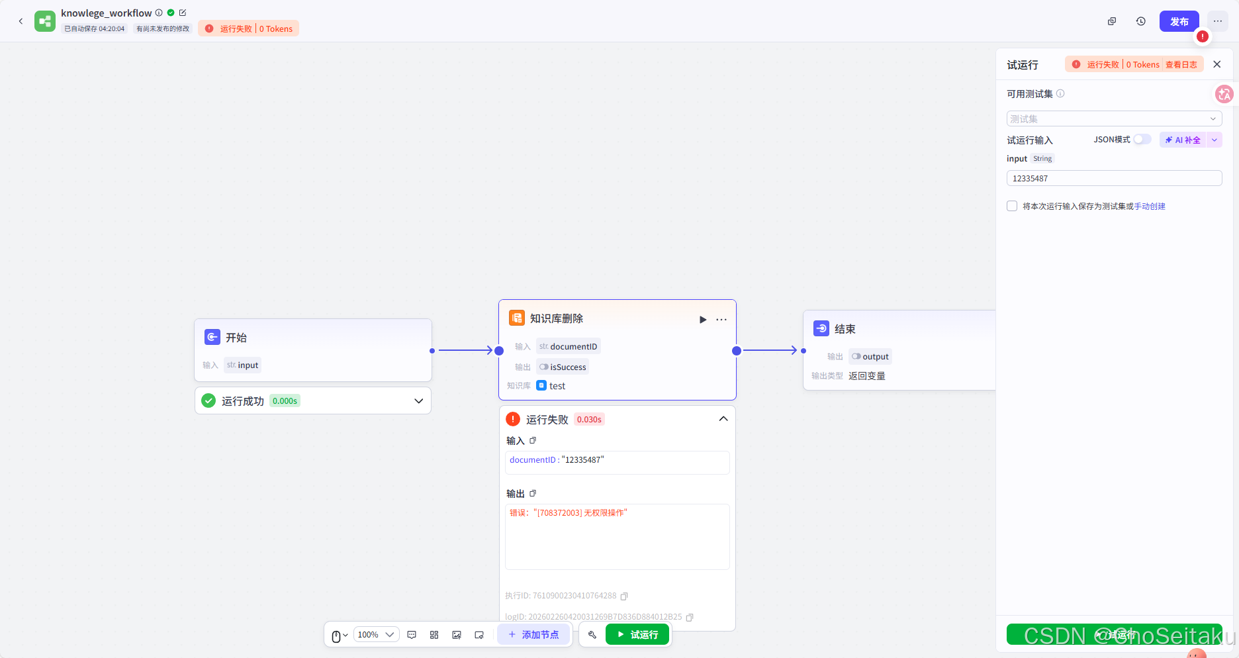This screenshot has height=658, width=1239.
Task: Copy the 执行ID value
Action: (623, 596)
